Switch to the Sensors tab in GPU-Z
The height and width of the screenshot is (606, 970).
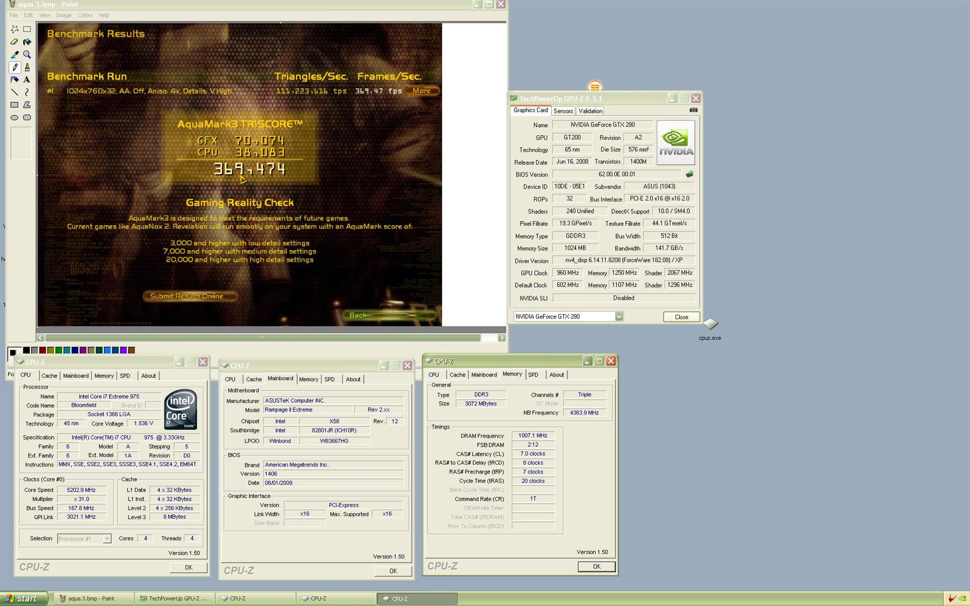(x=563, y=111)
